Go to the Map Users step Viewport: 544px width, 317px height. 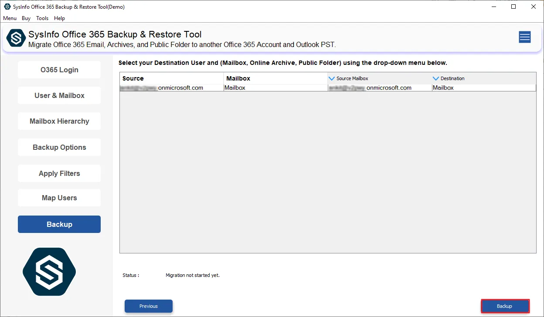(59, 198)
